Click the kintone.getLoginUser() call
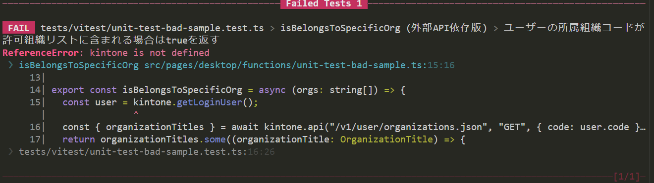 click(x=196, y=102)
